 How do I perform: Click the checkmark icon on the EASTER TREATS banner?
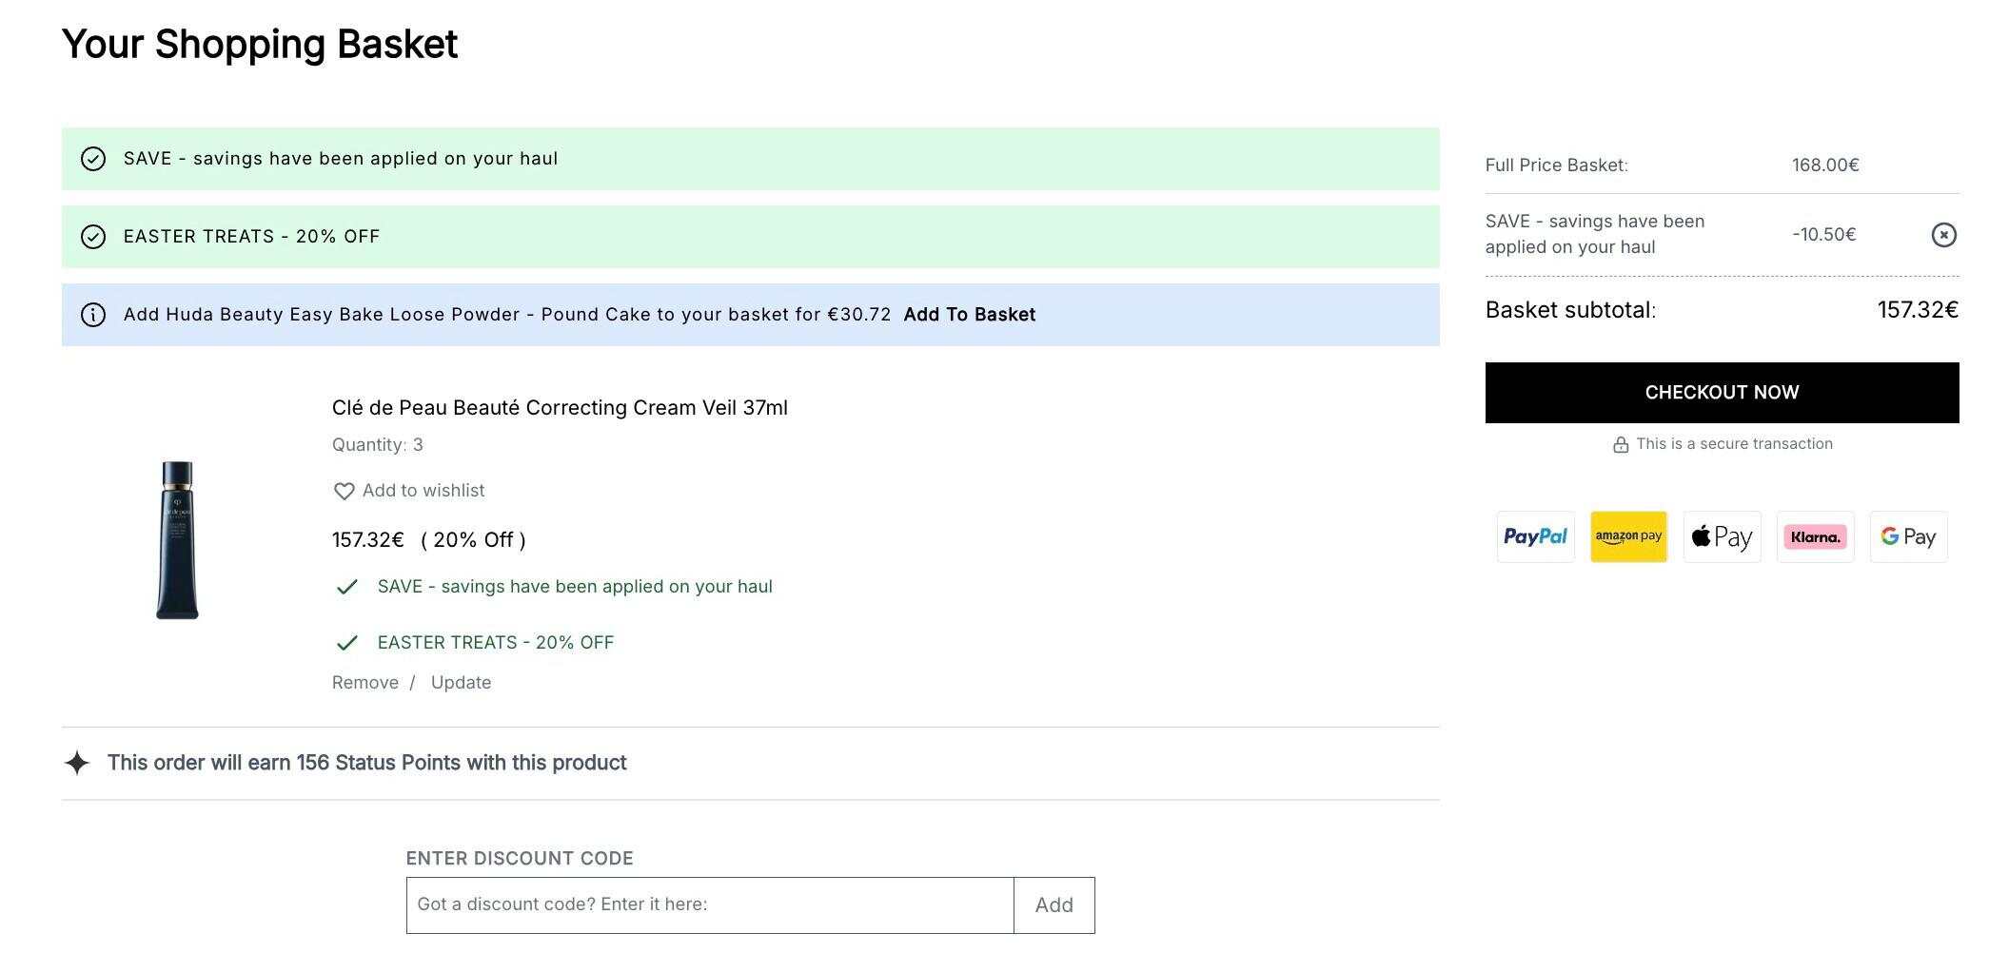pos(93,237)
